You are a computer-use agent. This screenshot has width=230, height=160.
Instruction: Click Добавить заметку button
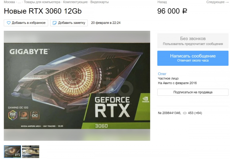(69, 23)
